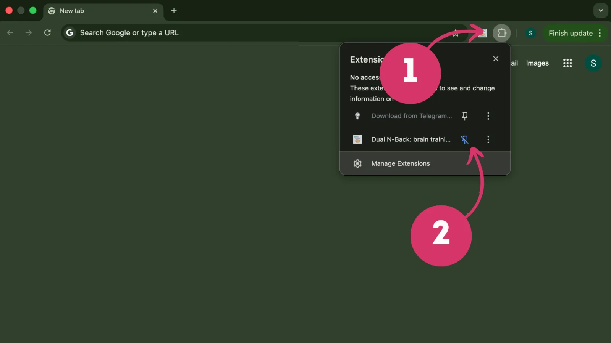Unpin the Dual N-Back extension
611x343 pixels.
point(464,139)
